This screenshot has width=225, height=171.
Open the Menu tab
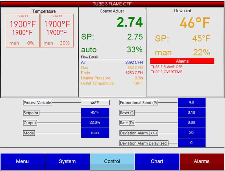[x=22, y=162]
